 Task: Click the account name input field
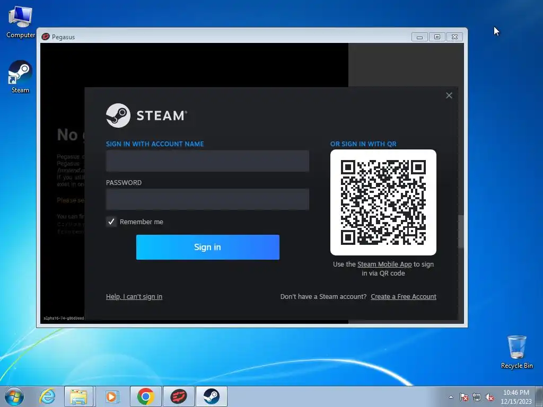coord(207,161)
